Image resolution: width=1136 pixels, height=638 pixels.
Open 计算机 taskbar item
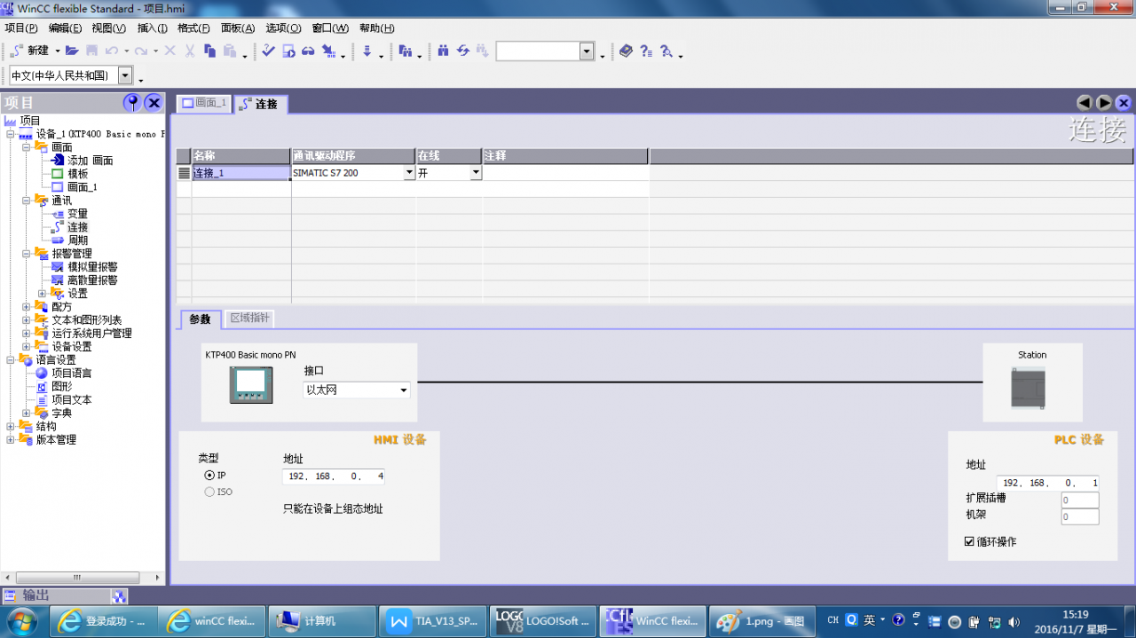[x=321, y=621]
